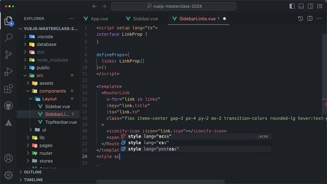Expand the pages folder
The height and width of the screenshot is (184, 327).
point(49,145)
